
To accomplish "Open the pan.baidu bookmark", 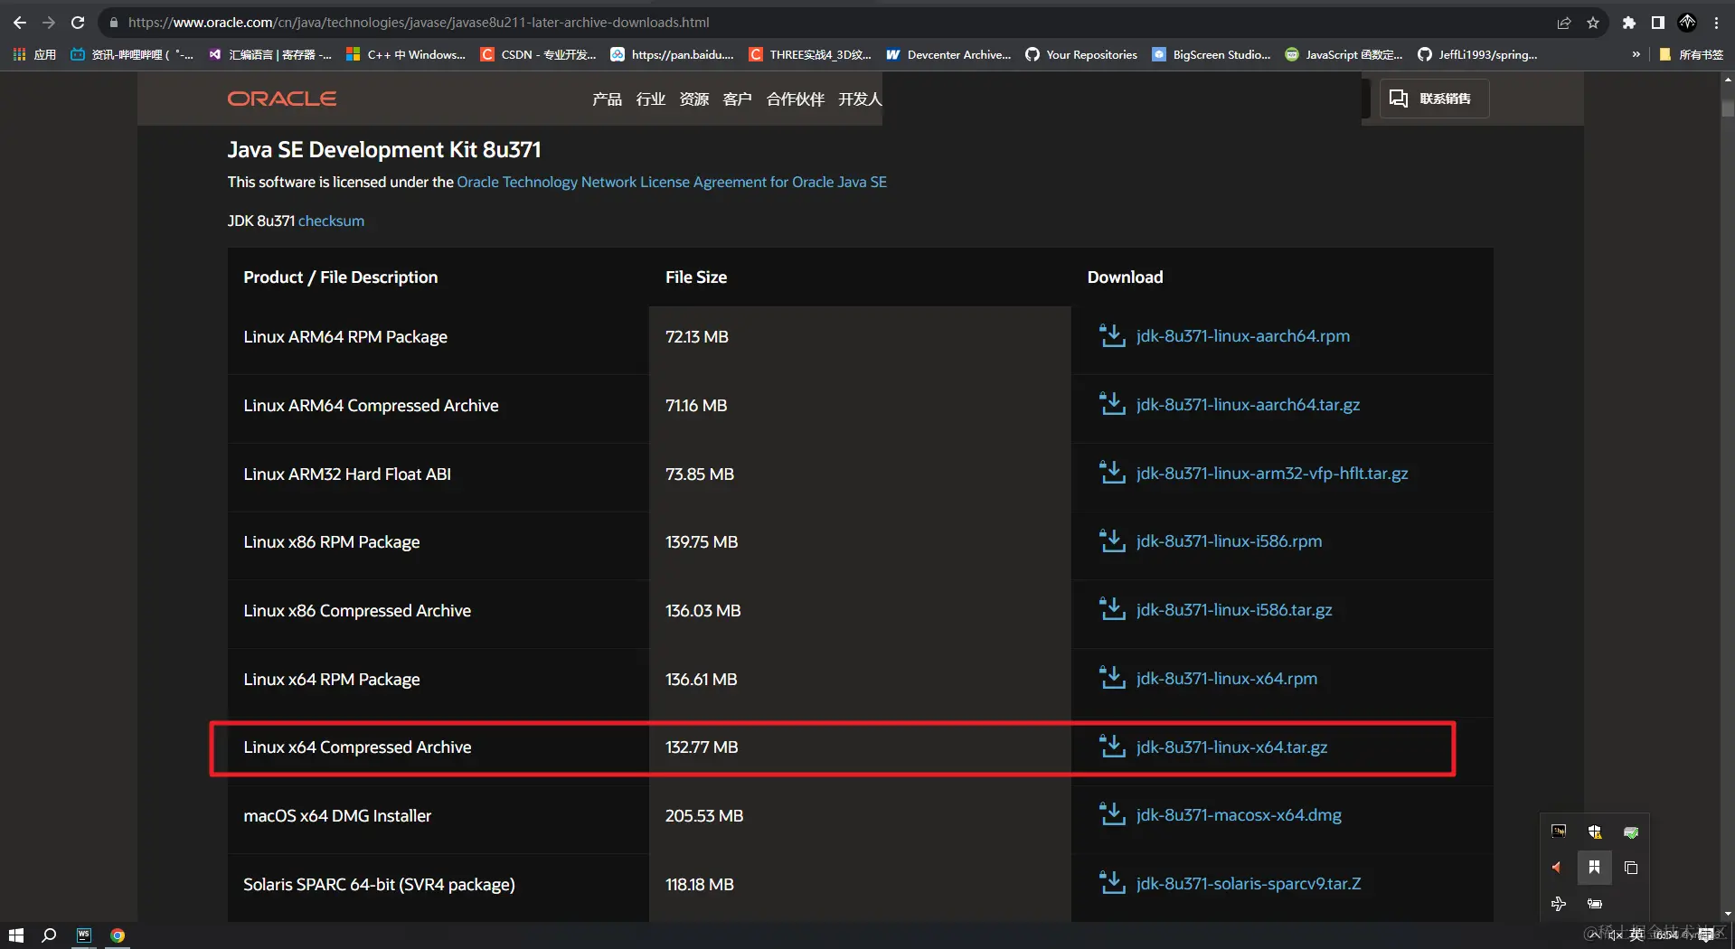I will coord(673,54).
